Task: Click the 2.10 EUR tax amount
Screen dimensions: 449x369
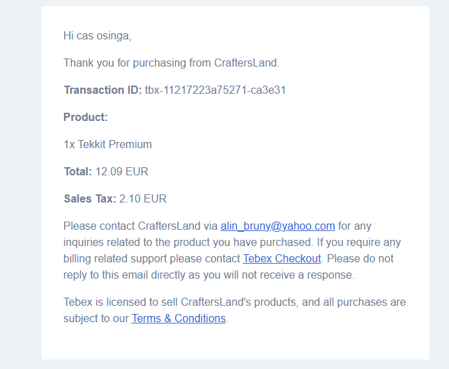Action: pyautogui.click(x=143, y=199)
